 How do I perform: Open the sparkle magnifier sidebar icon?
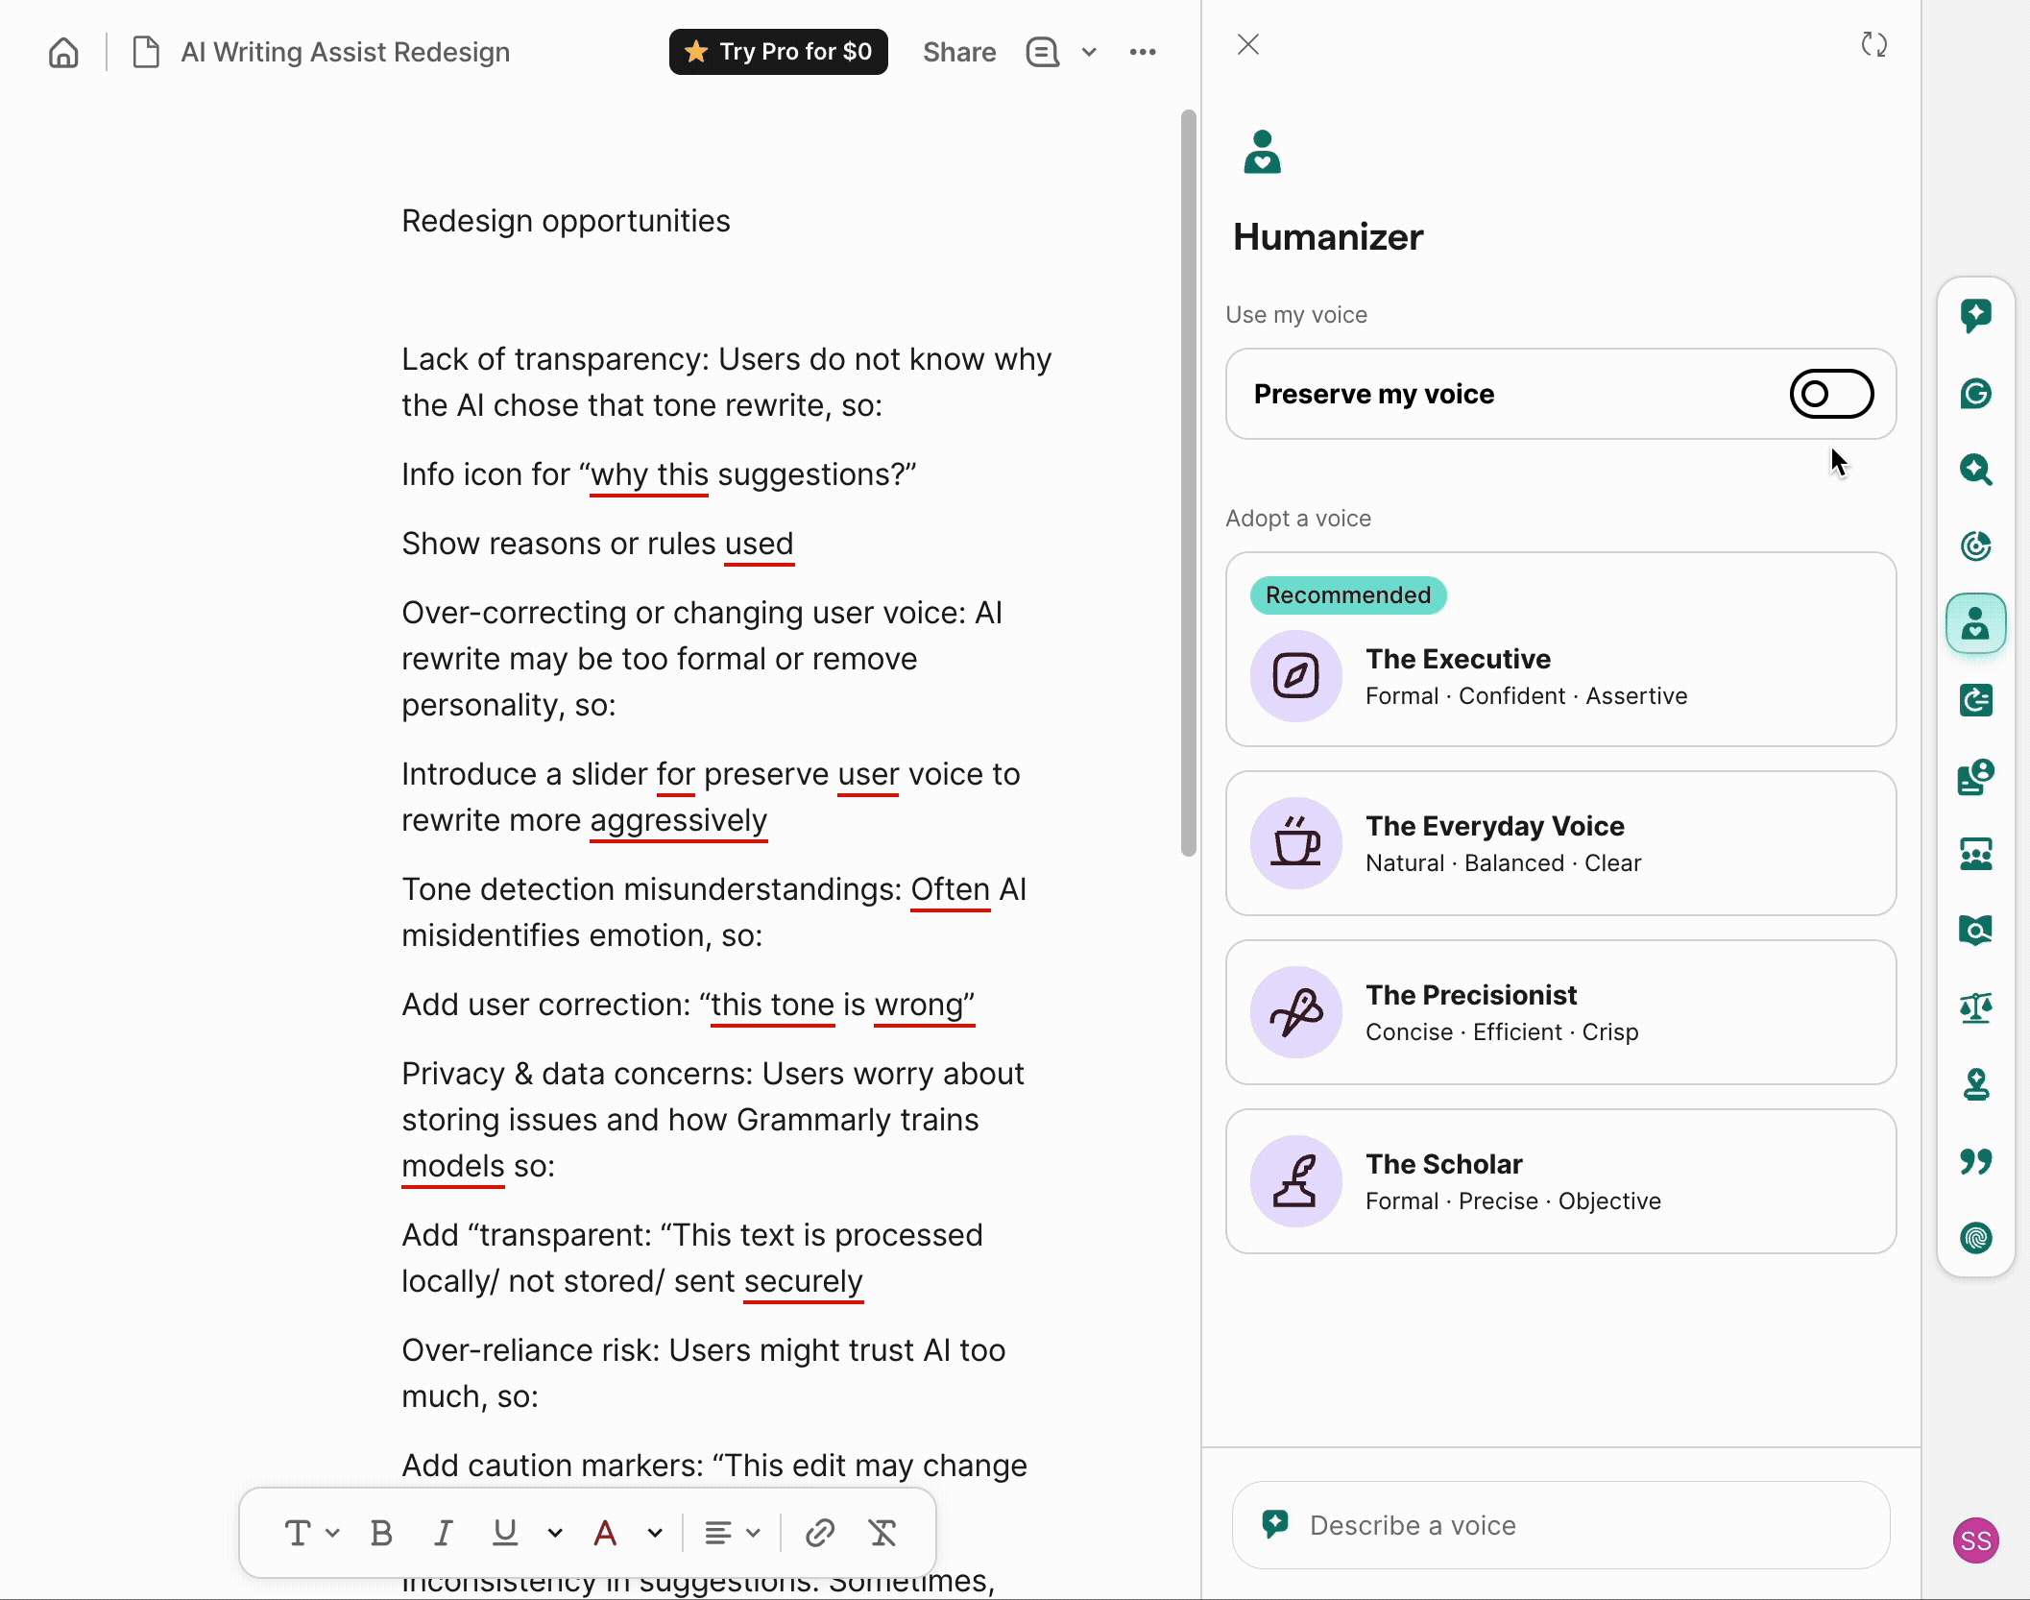pyautogui.click(x=1975, y=470)
